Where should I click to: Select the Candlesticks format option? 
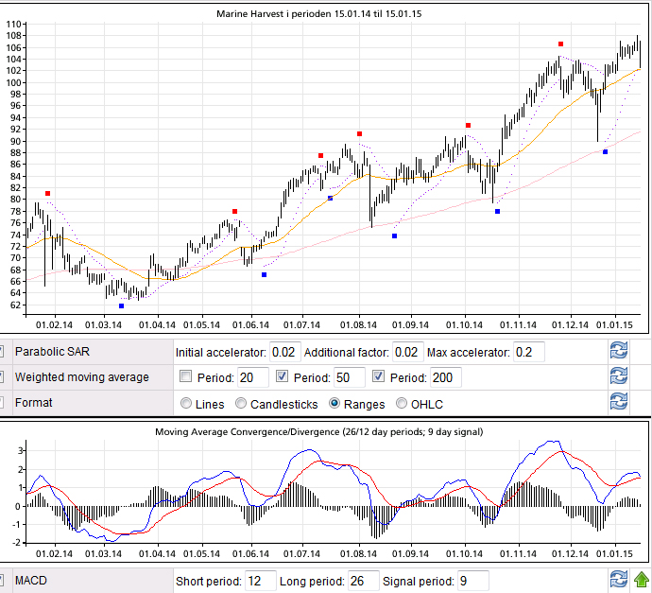point(242,404)
